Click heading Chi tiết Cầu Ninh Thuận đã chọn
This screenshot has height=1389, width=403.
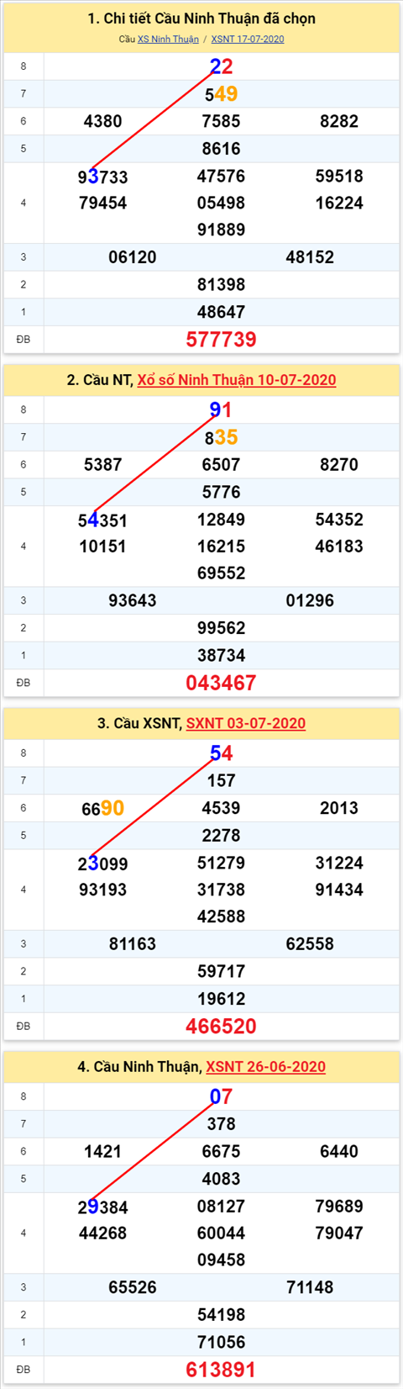(x=201, y=18)
